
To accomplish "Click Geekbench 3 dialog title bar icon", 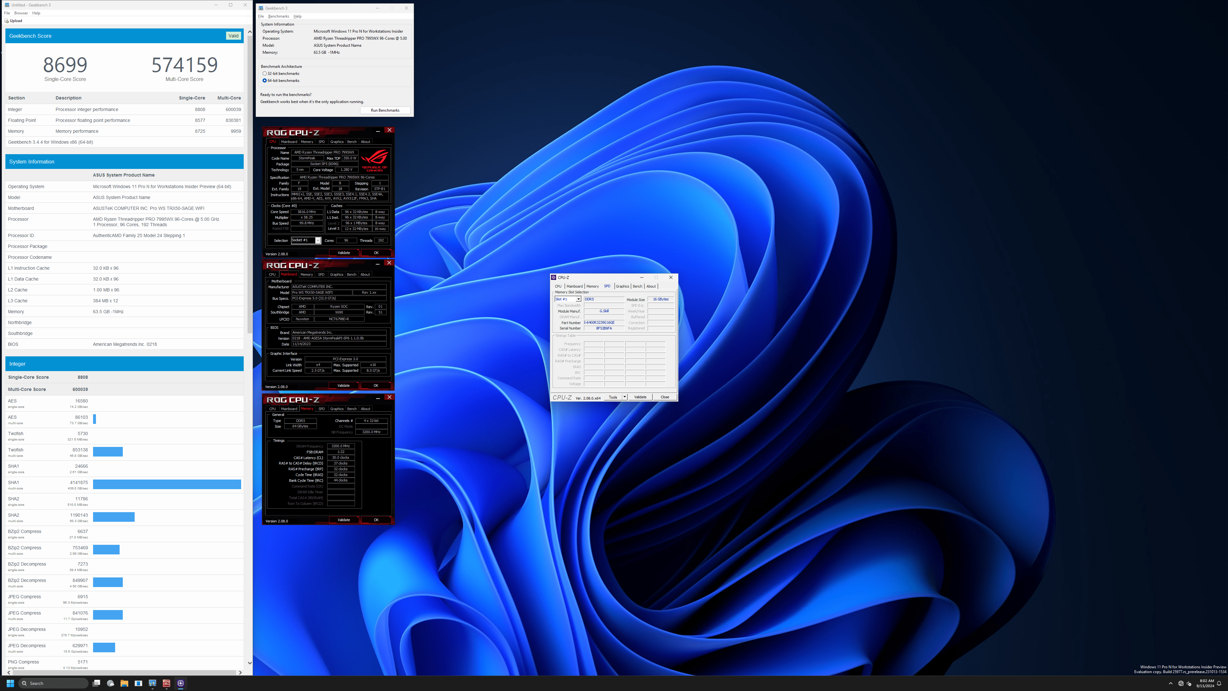I will (261, 8).
